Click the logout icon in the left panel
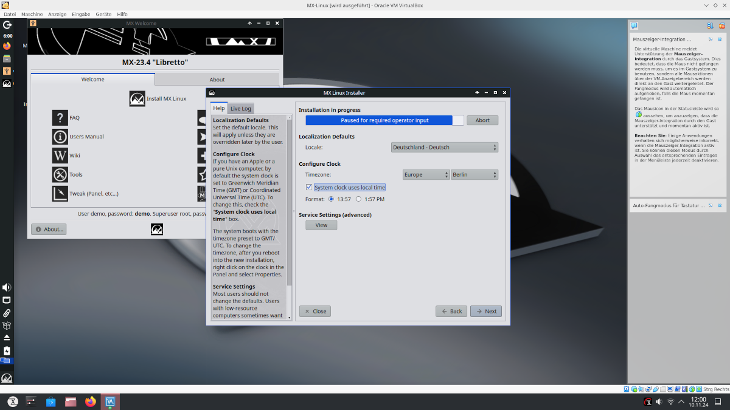Screen dimensions: 730x410 point(7,26)
